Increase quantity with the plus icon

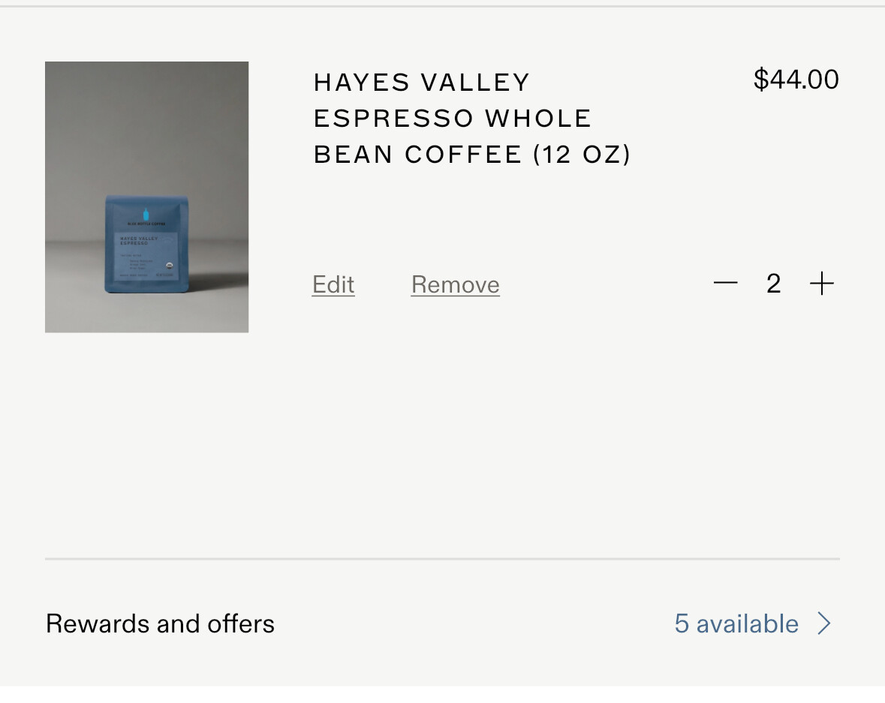click(x=822, y=283)
